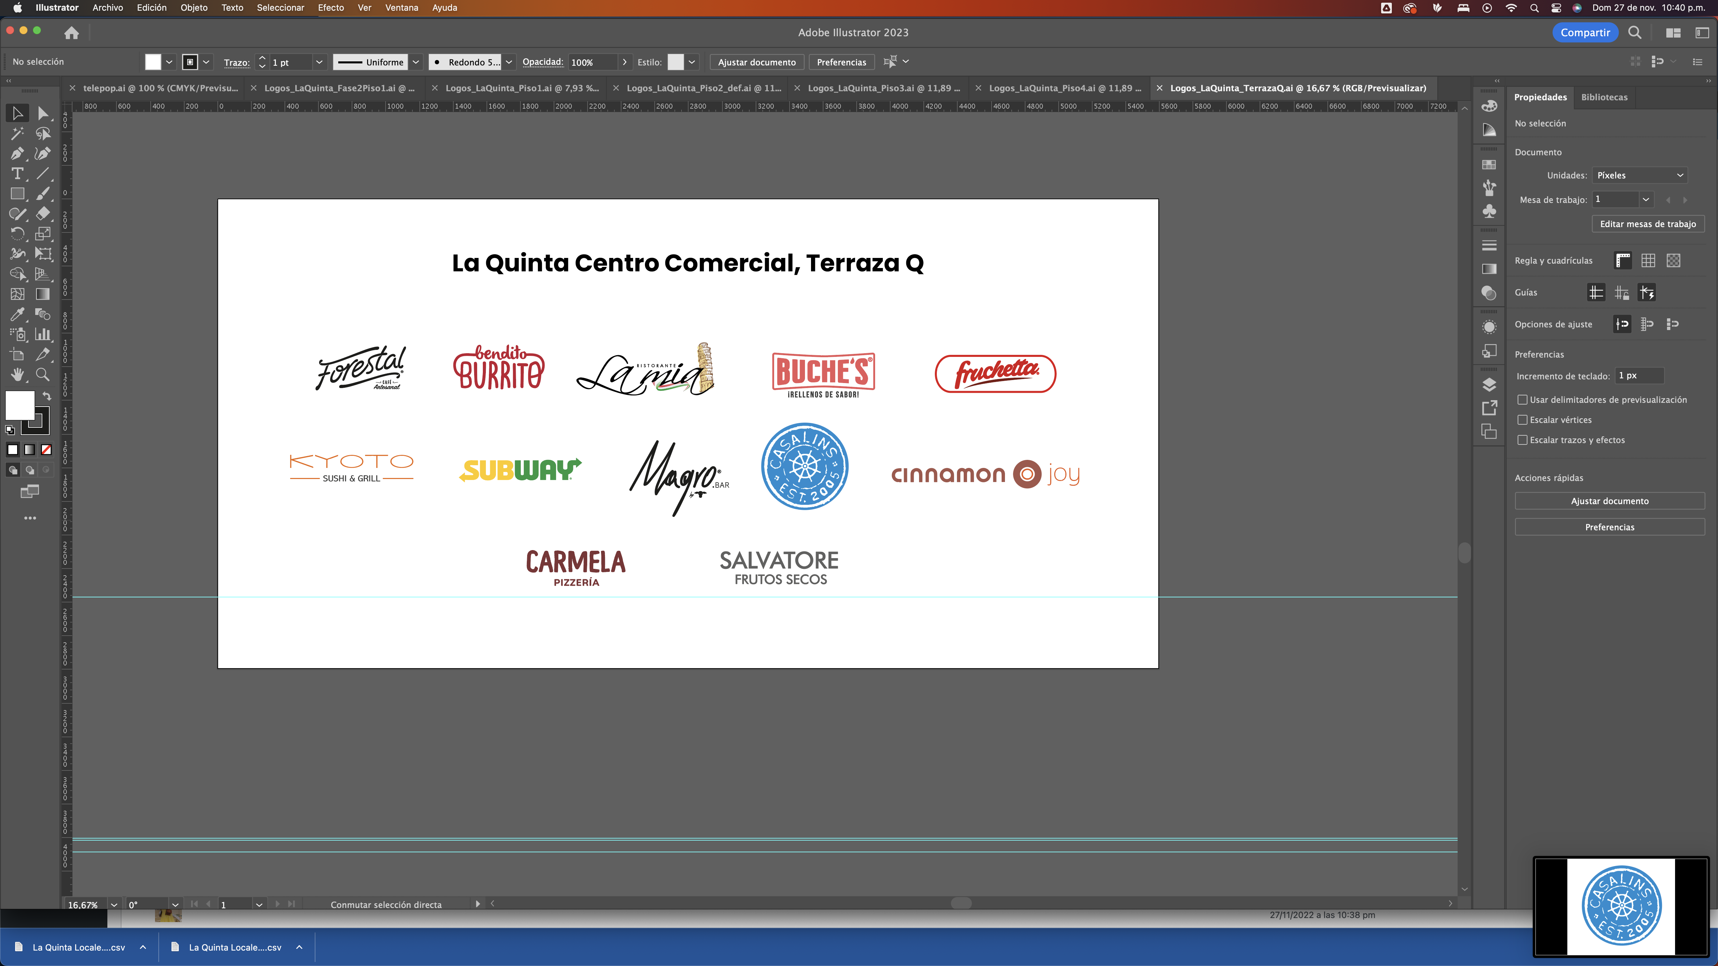Open the Unidades Píxeles dropdown

[1639, 175]
